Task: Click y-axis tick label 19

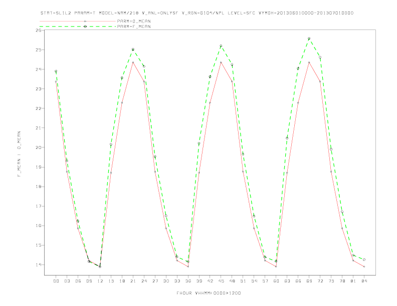Action: point(39,167)
